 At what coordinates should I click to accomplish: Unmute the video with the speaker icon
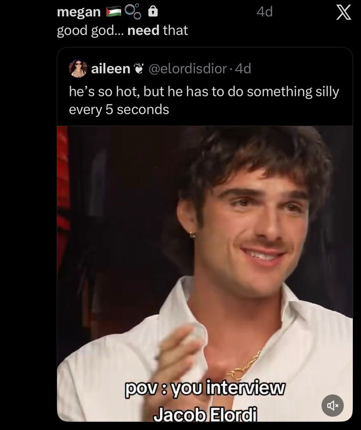pos(333,405)
